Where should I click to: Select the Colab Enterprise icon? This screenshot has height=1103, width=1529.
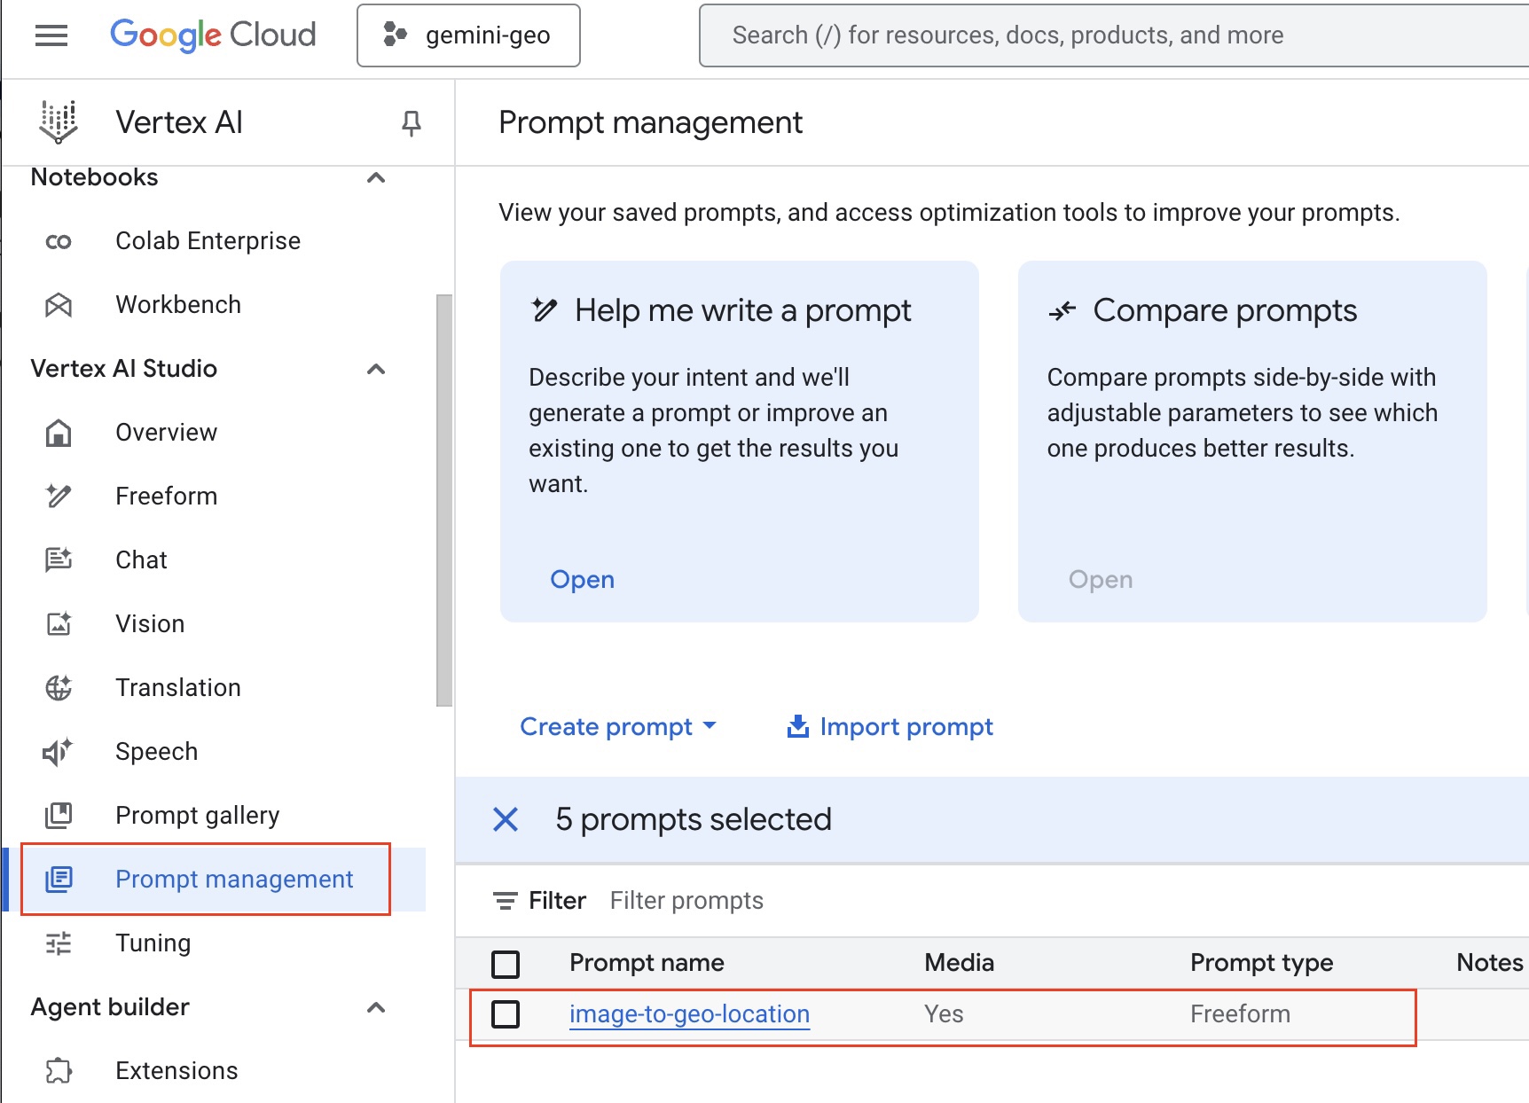pyautogui.click(x=58, y=240)
